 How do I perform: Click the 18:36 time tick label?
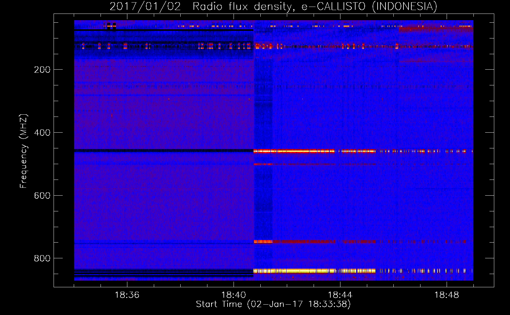click(127, 295)
